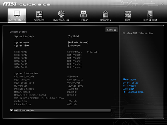167x125 pixels.
Task: Select the M-Flash tab label
Action: [83, 20]
